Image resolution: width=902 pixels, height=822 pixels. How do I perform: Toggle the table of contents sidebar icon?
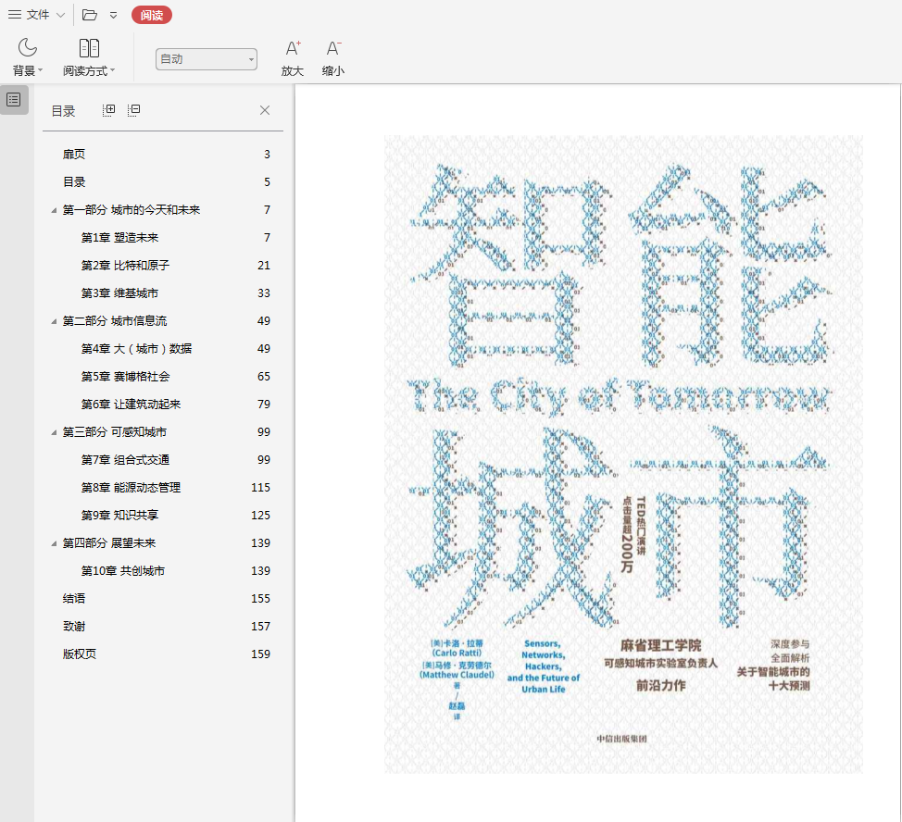(x=14, y=100)
